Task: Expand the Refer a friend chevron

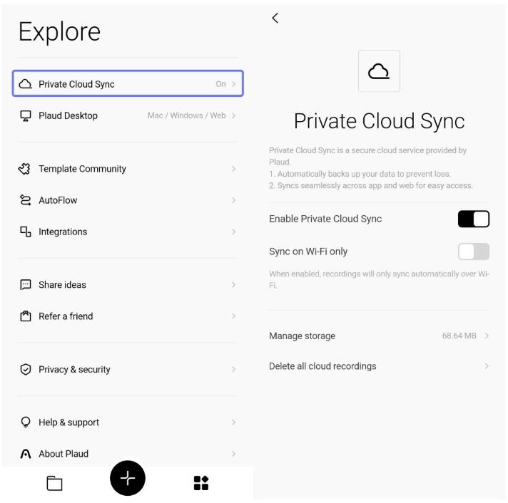Action: point(233,316)
